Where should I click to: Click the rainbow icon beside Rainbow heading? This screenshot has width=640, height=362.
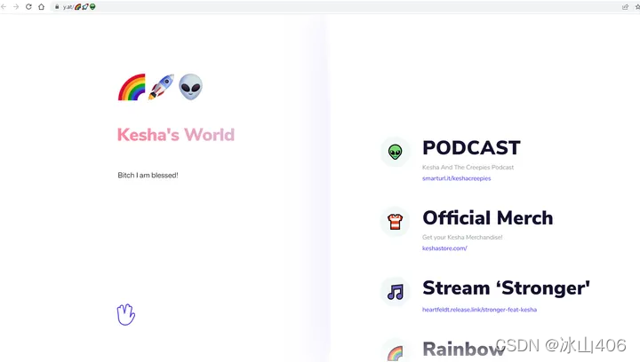(x=395, y=353)
